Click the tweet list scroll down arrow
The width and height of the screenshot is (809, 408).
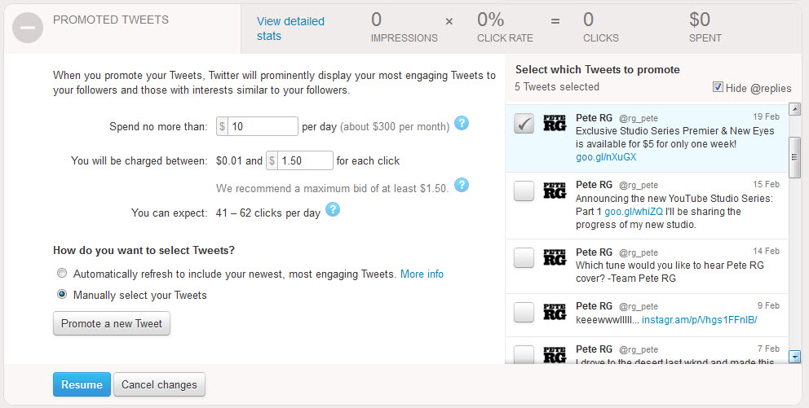(794, 357)
